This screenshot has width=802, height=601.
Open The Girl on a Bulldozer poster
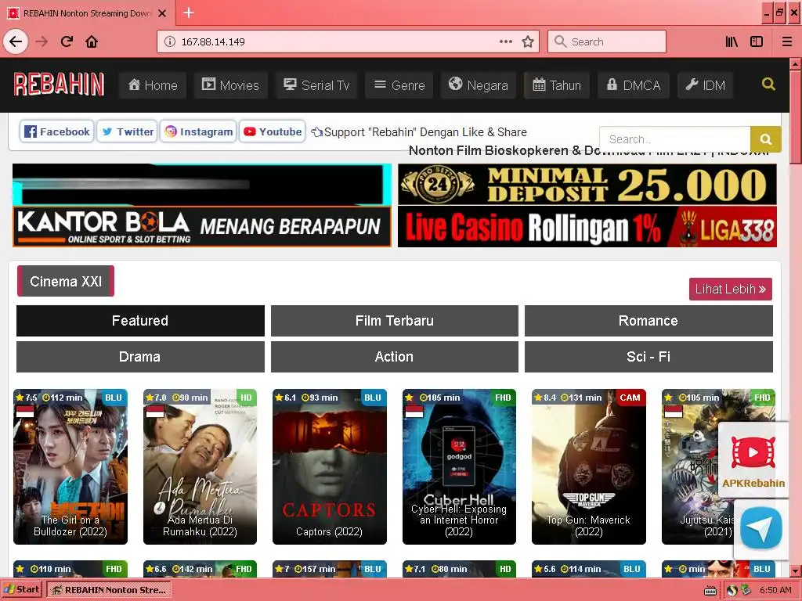pyautogui.click(x=70, y=466)
